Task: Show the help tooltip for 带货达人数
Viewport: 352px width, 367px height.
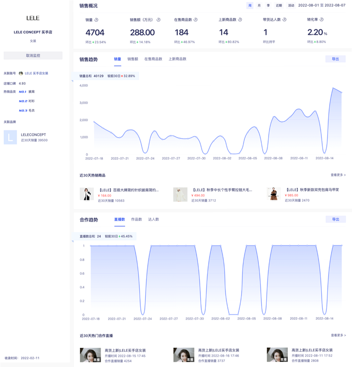Action: (285, 20)
